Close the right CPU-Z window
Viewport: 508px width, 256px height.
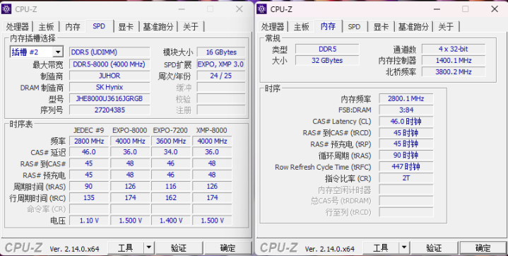coord(495,9)
